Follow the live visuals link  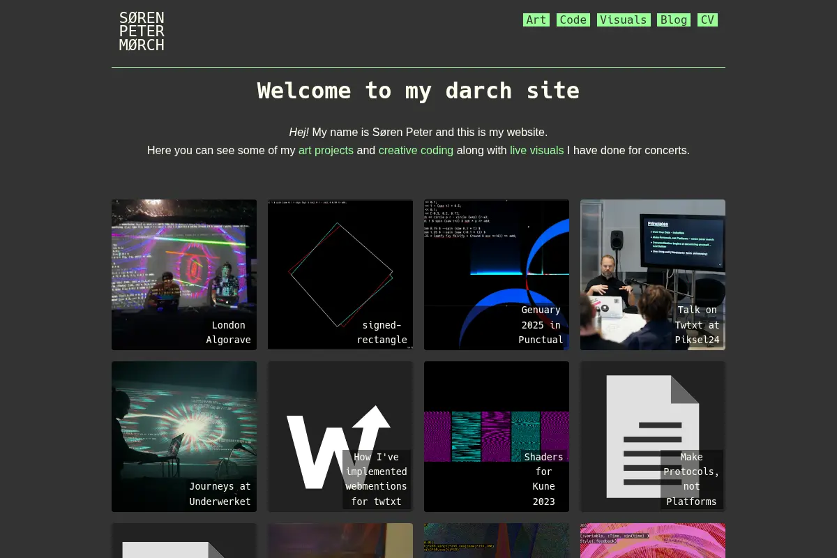[x=536, y=150]
